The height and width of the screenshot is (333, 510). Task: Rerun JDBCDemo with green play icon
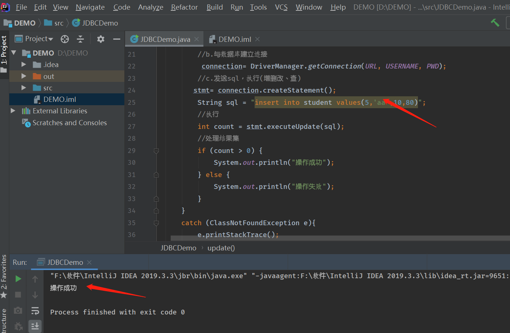pos(18,279)
